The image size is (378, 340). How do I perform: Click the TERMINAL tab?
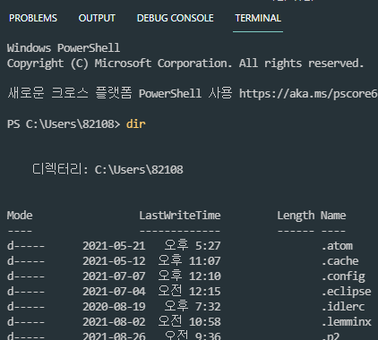point(258,18)
